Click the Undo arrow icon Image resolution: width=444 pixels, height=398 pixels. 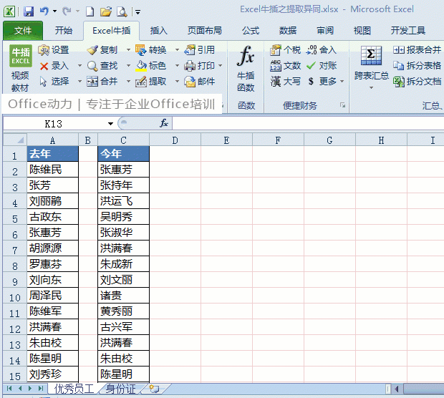44,11
